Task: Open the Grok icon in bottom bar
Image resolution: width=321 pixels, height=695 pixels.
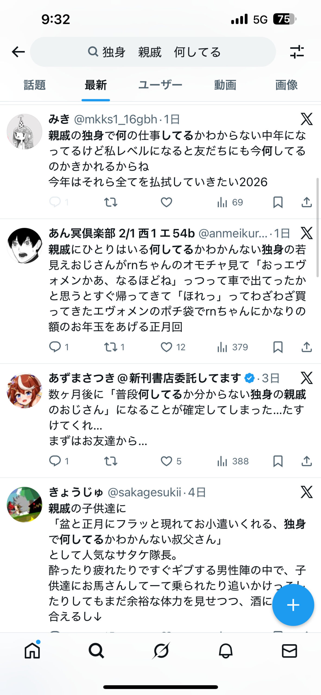Action: pos(161,650)
